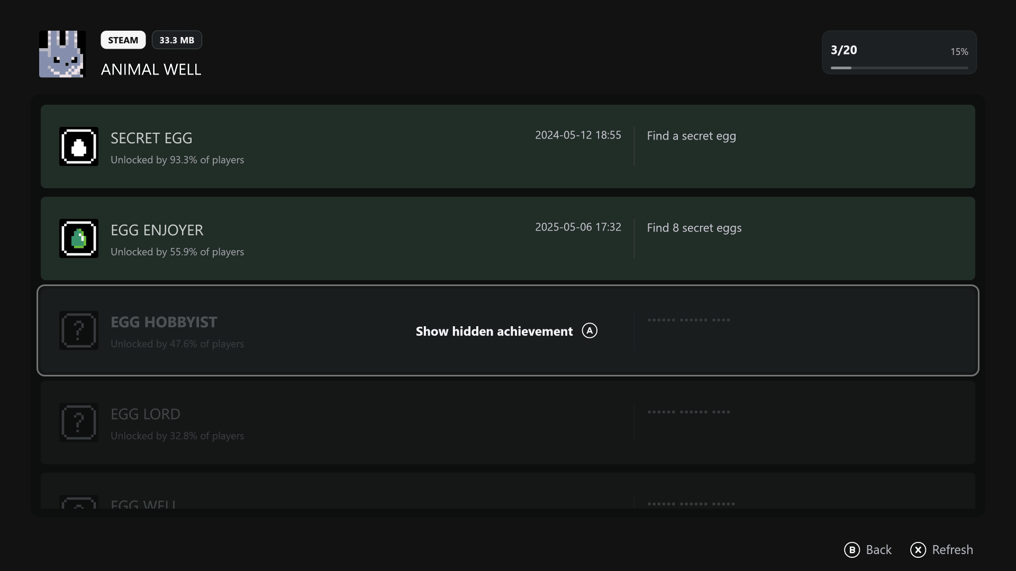Click the white egg SECRET EGG achievement icon
This screenshot has height=571, width=1016.
[78, 146]
